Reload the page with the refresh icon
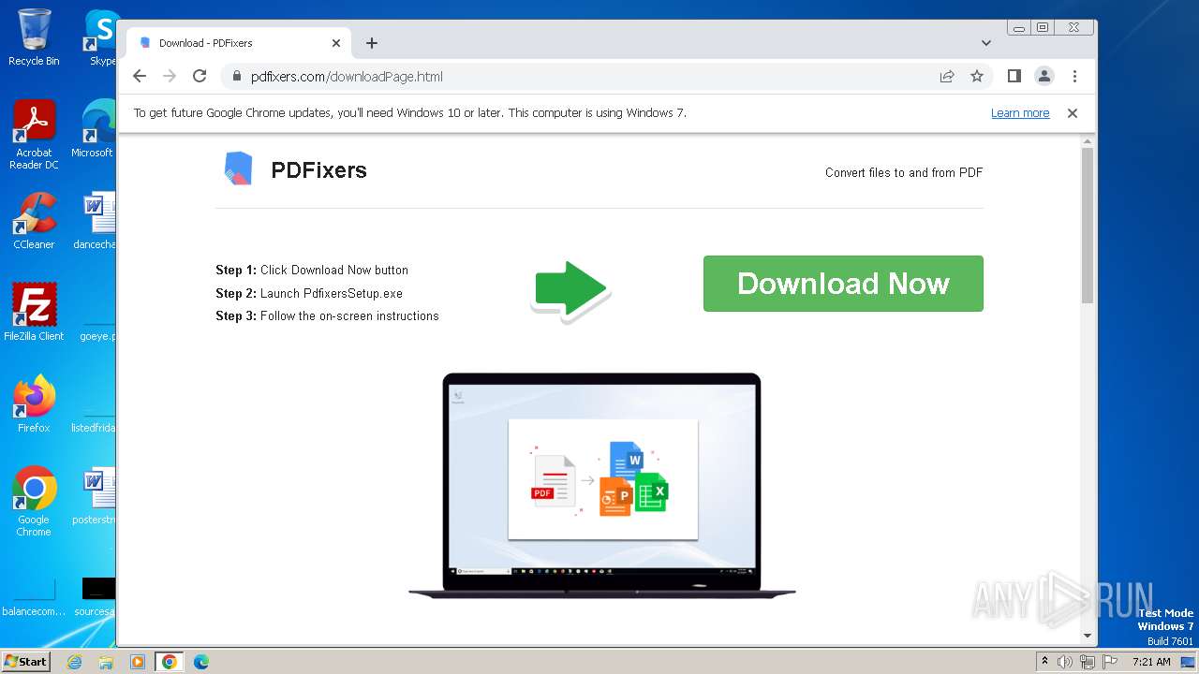This screenshot has width=1199, height=674. [200, 77]
